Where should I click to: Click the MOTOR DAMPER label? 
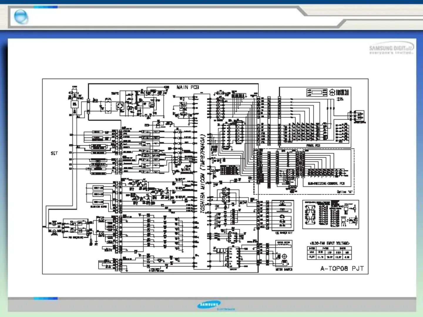tap(284, 269)
